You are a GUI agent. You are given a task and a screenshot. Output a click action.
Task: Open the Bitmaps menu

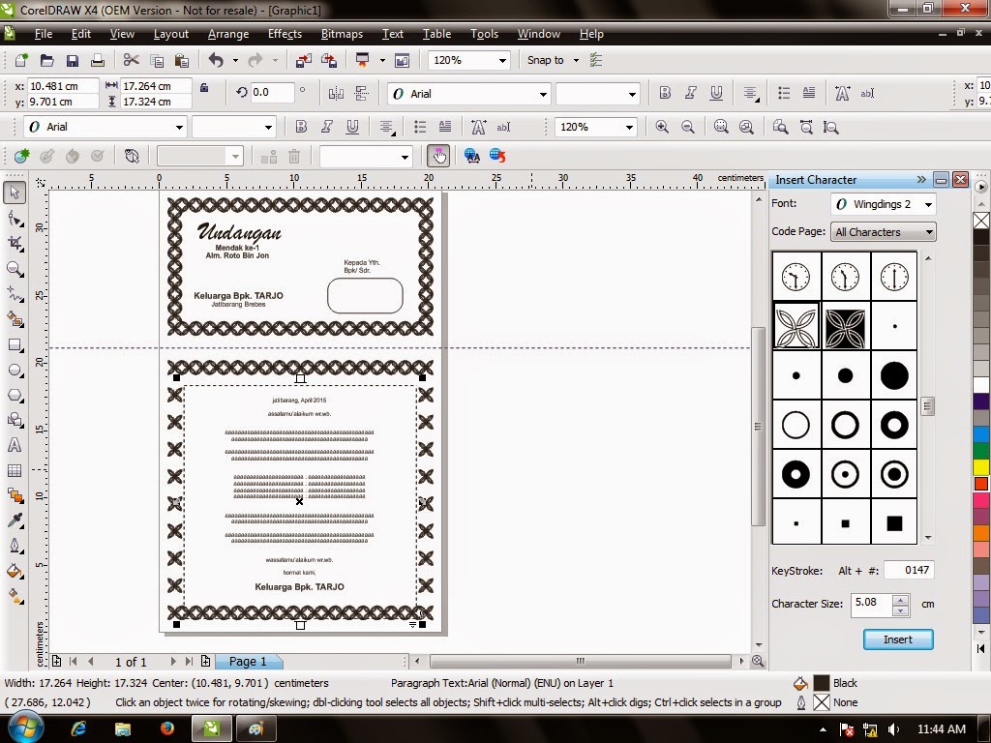(x=342, y=34)
